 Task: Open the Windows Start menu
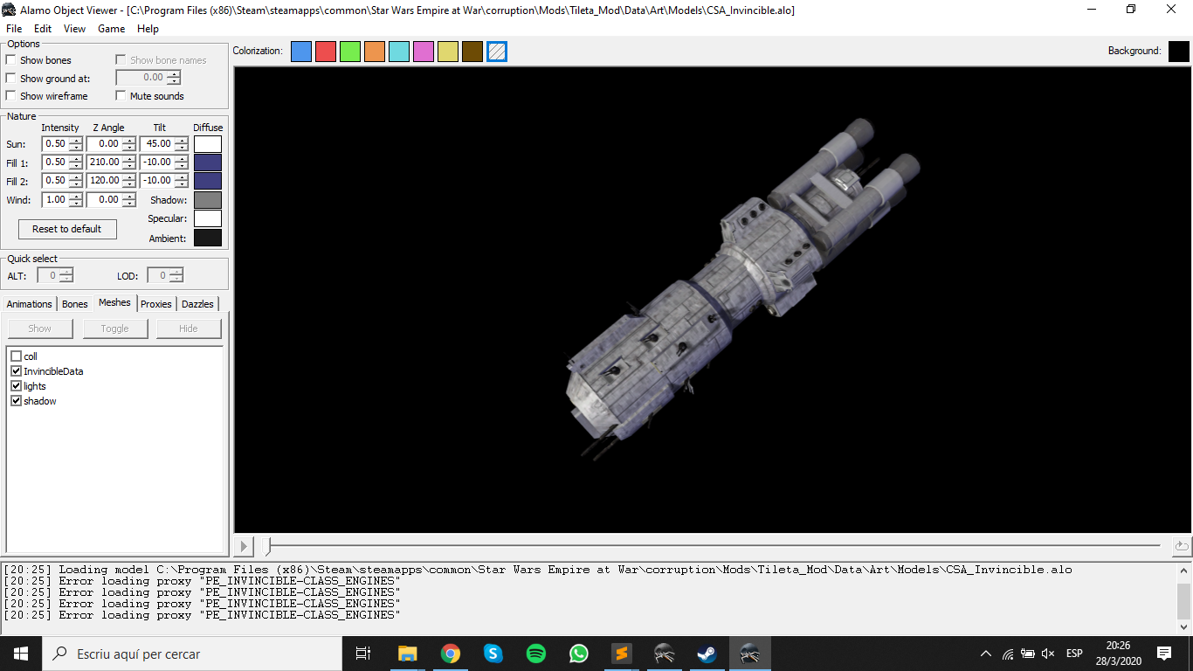(21, 654)
